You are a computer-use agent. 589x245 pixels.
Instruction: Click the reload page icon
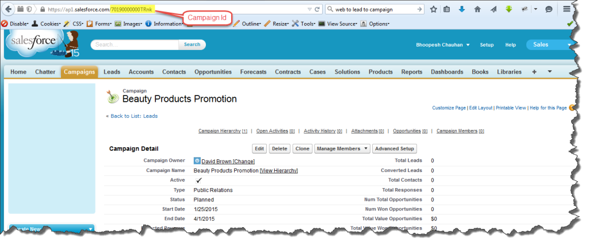click(x=318, y=10)
